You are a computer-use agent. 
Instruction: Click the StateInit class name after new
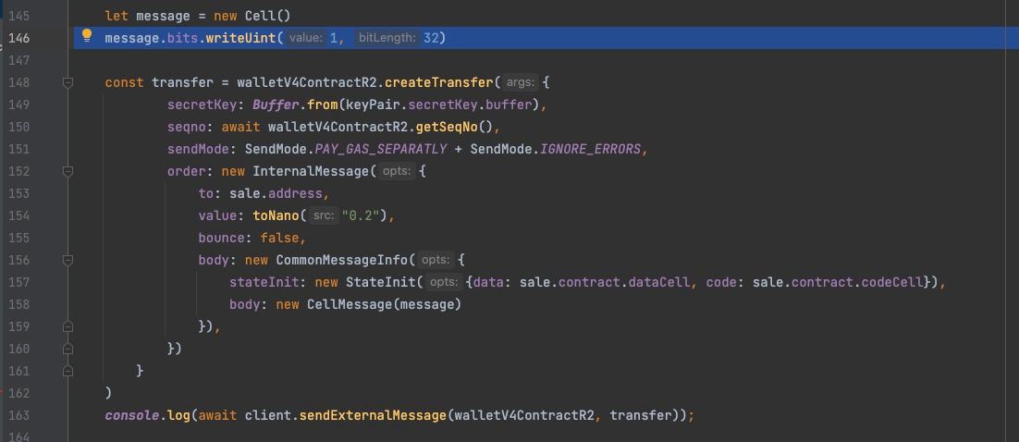(x=382, y=281)
